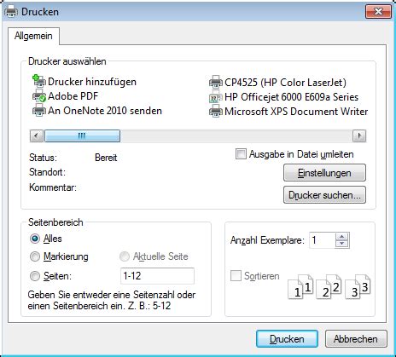The width and height of the screenshot is (396, 357).
Task: Select the Drucker hinzufügen printer icon
Action: [x=39, y=81]
